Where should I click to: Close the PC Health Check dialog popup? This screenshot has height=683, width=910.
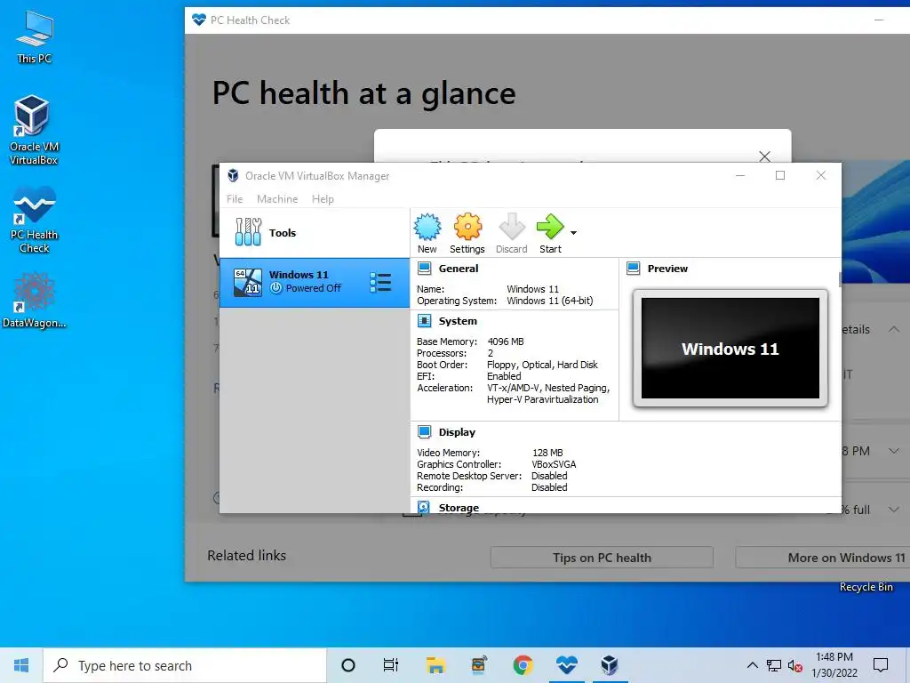pyautogui.click(x=765, y=157)
